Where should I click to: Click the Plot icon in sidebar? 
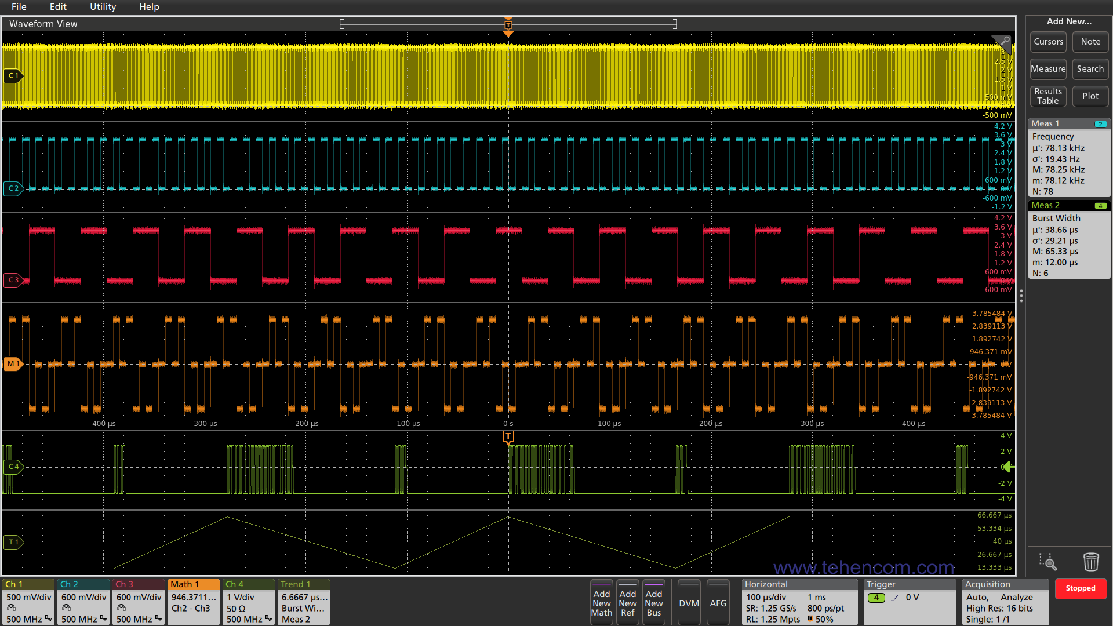pyautogui.click(x=1091, y=96)
